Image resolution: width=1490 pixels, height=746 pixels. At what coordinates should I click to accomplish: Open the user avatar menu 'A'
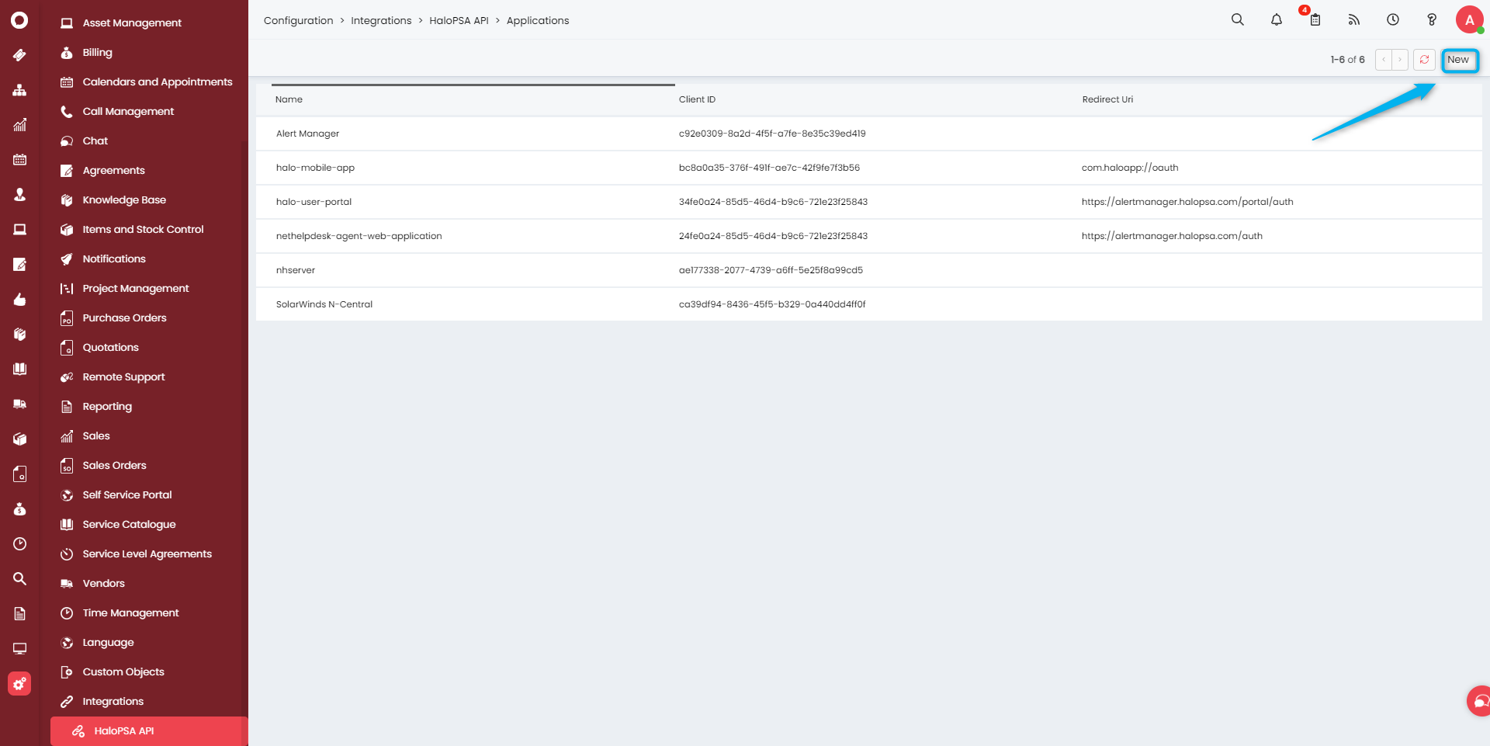1470,20
